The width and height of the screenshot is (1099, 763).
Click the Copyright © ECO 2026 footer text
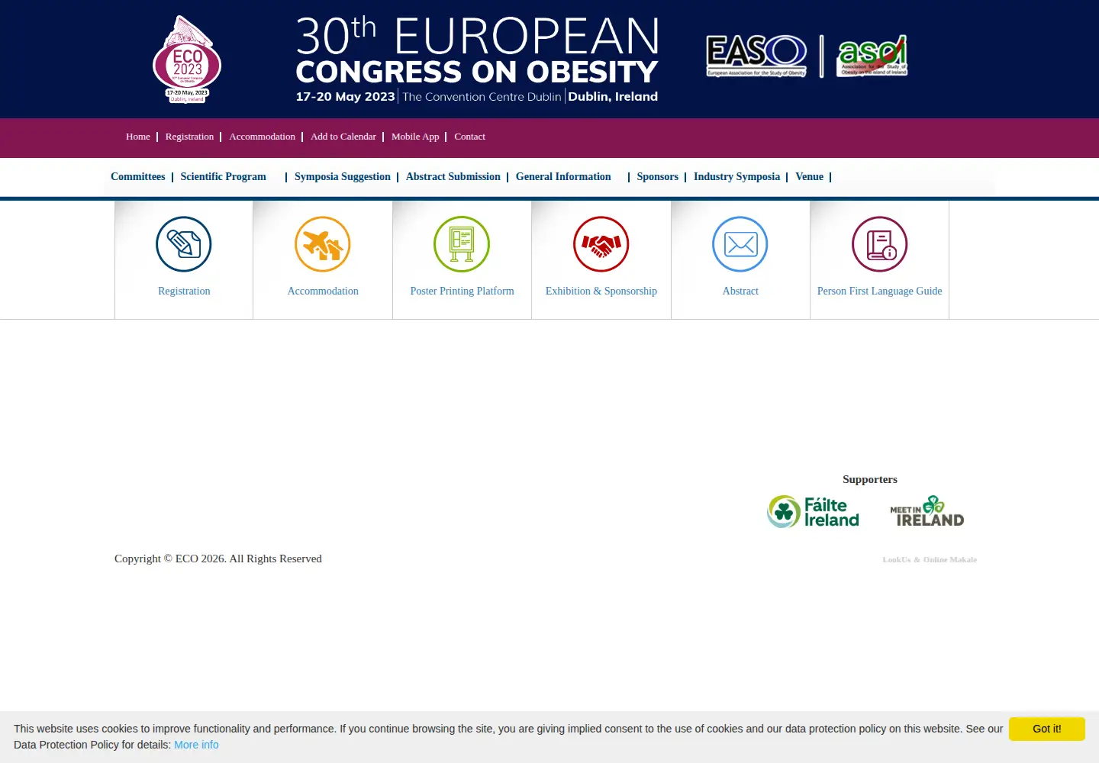(218, 559)
